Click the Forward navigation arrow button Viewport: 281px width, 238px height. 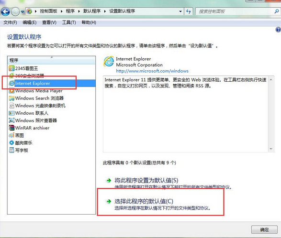tap(15, 12)
